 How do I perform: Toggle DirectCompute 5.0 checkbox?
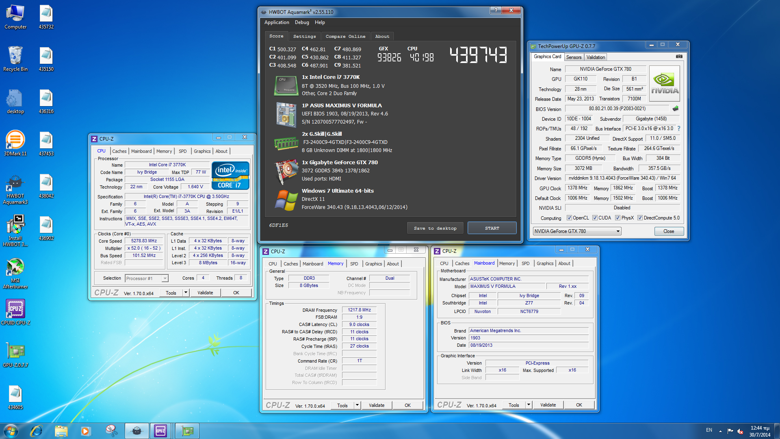[640, 218]
